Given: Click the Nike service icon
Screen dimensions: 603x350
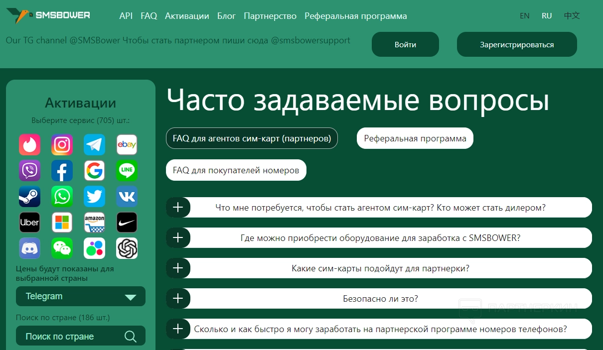Looking at the screenshot, I should pyautogui.click(x=127, y=223).
